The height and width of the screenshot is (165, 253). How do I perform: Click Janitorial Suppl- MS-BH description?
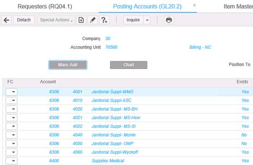pos(115,109)
